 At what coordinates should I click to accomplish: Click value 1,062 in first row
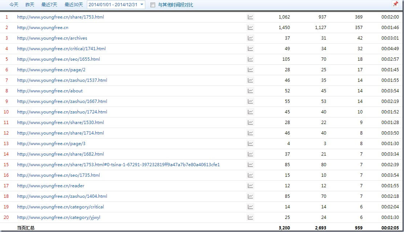point(284,17)
